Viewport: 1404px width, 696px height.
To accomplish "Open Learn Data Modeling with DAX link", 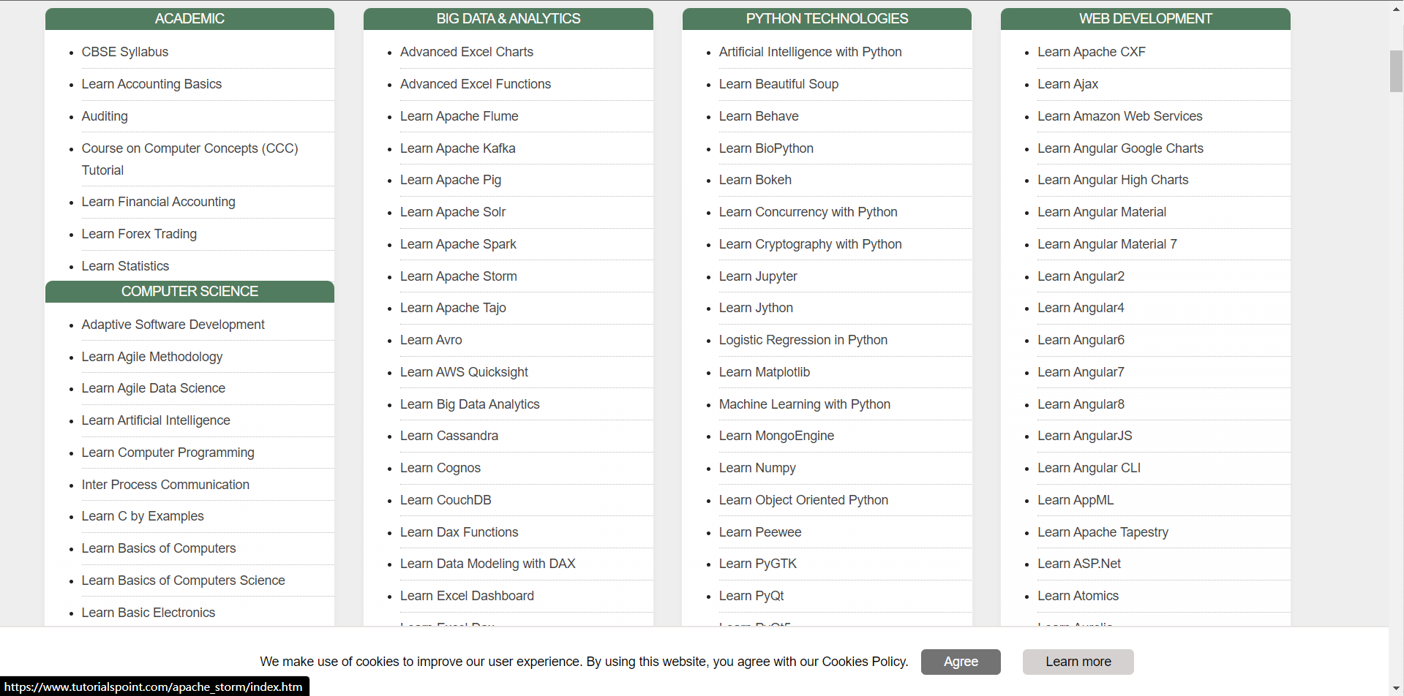I will 488,564.
